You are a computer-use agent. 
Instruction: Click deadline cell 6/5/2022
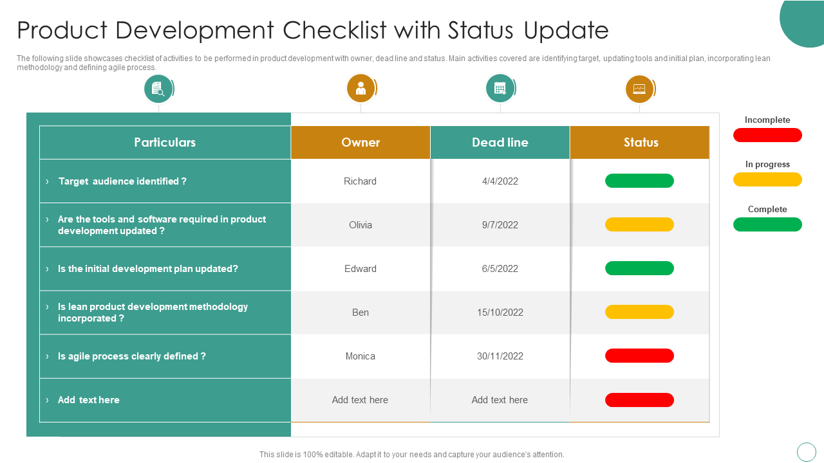(x=500, y=269)
